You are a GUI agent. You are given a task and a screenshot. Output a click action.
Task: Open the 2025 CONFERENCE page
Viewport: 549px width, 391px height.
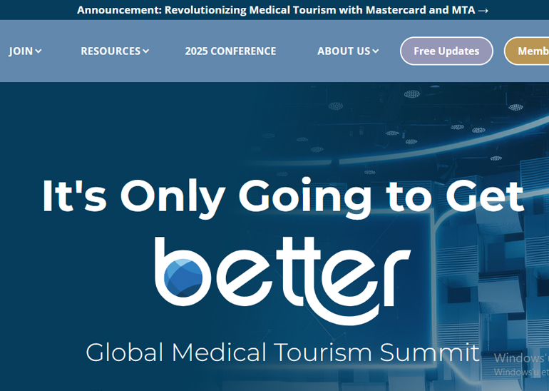point(230,51)
